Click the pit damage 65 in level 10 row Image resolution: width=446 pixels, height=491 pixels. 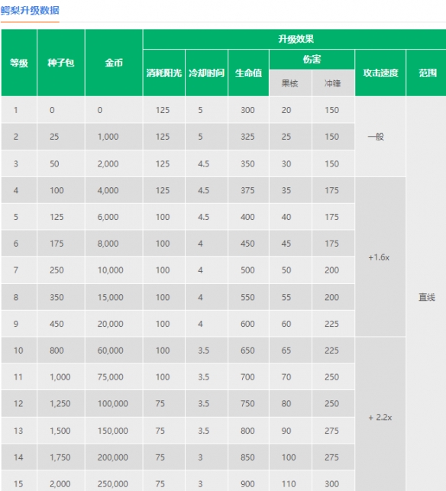(x=290, y=350)
